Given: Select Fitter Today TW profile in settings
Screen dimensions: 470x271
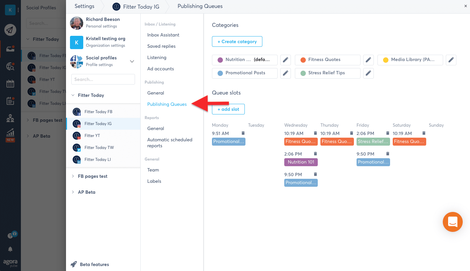Looking at the screenshot, I should tap(103, 148).
